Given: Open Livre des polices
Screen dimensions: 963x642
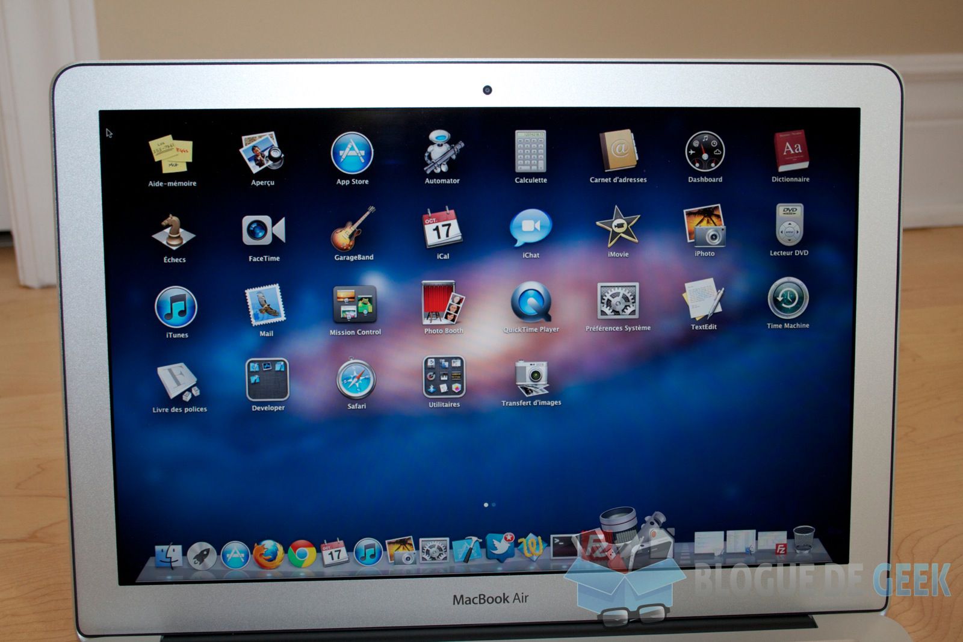Looking at the screenshot, I should pos(177,382).
